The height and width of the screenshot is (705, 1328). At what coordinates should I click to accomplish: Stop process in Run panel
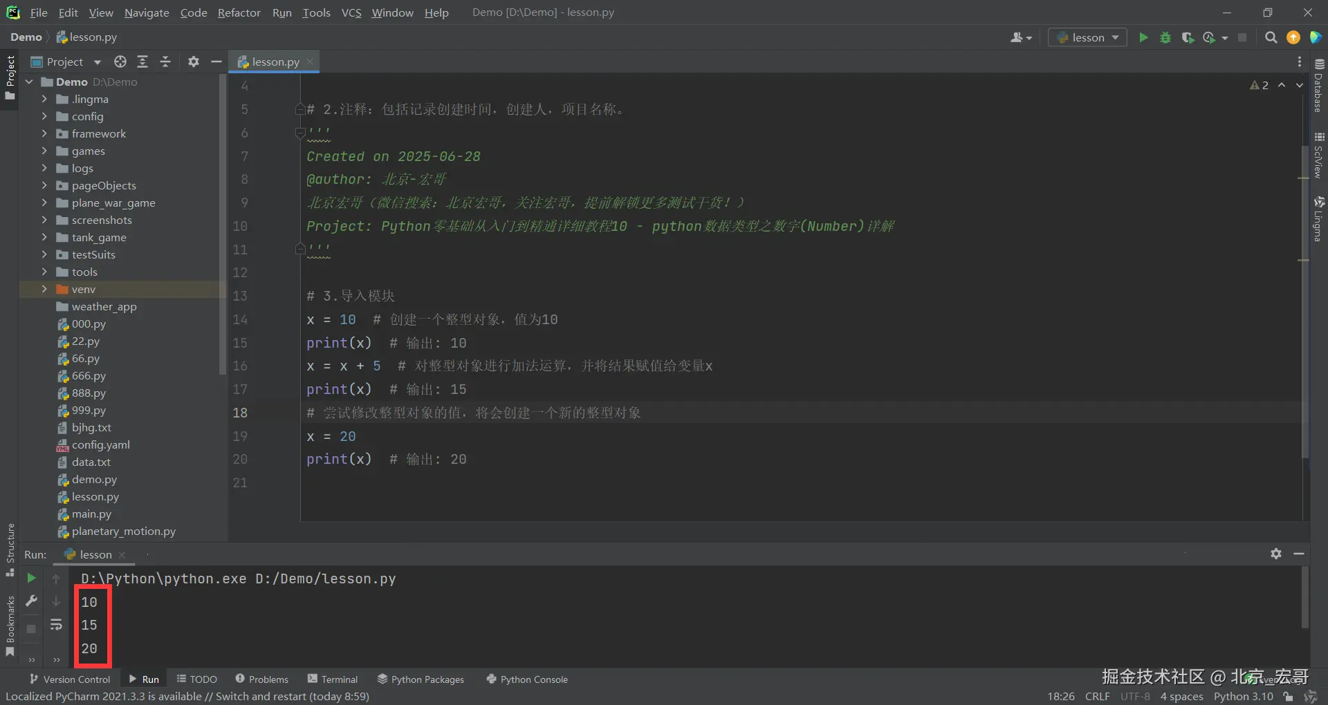pos(31,629)
